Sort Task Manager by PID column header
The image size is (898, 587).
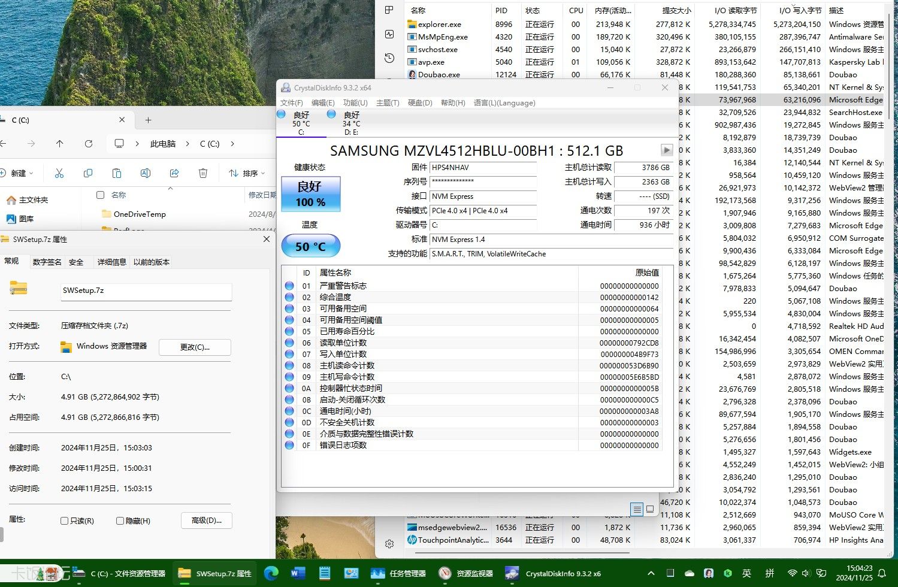coord(501,10)
